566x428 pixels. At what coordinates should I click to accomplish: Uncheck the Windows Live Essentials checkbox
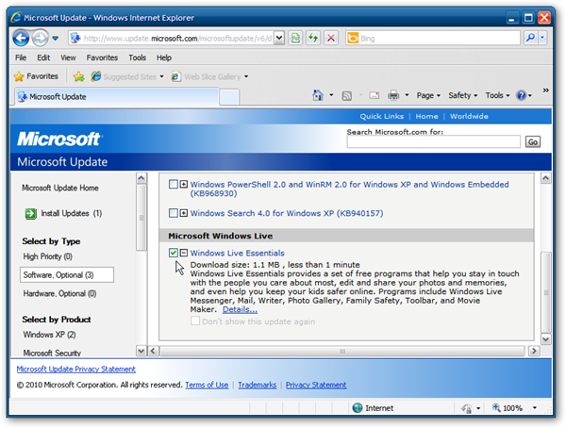(173, 253)
